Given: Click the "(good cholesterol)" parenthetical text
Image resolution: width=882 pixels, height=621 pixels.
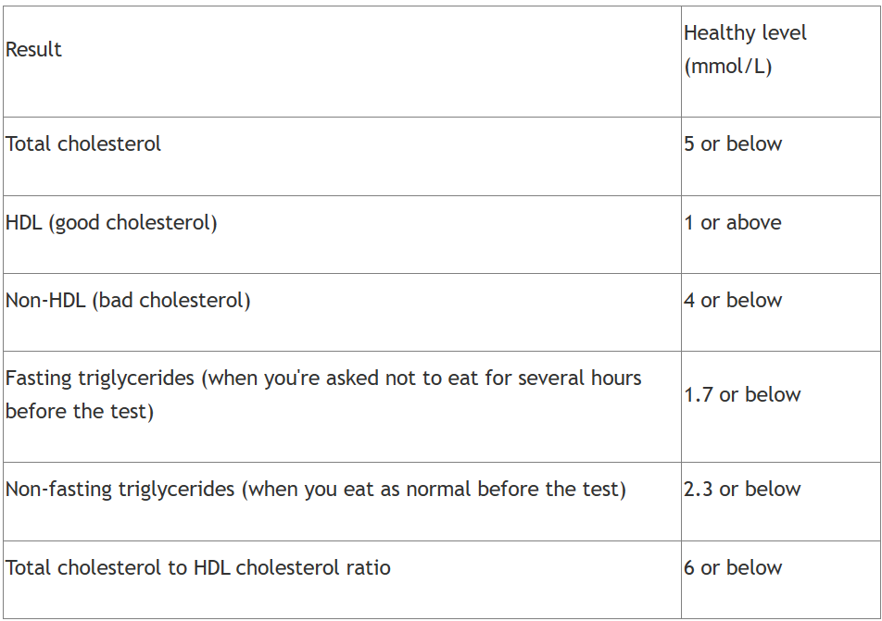Looking at the screenshot, I should point(132,223).
